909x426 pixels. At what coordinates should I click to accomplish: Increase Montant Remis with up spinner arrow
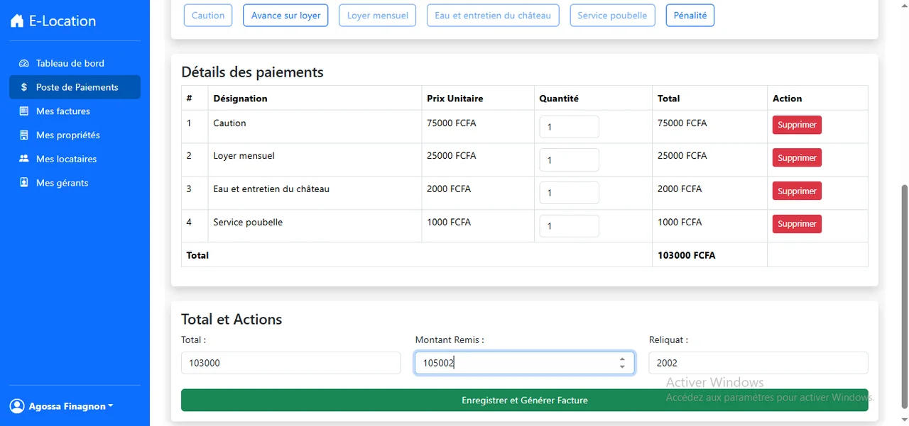pyautogui.click(x=622, y=359)
